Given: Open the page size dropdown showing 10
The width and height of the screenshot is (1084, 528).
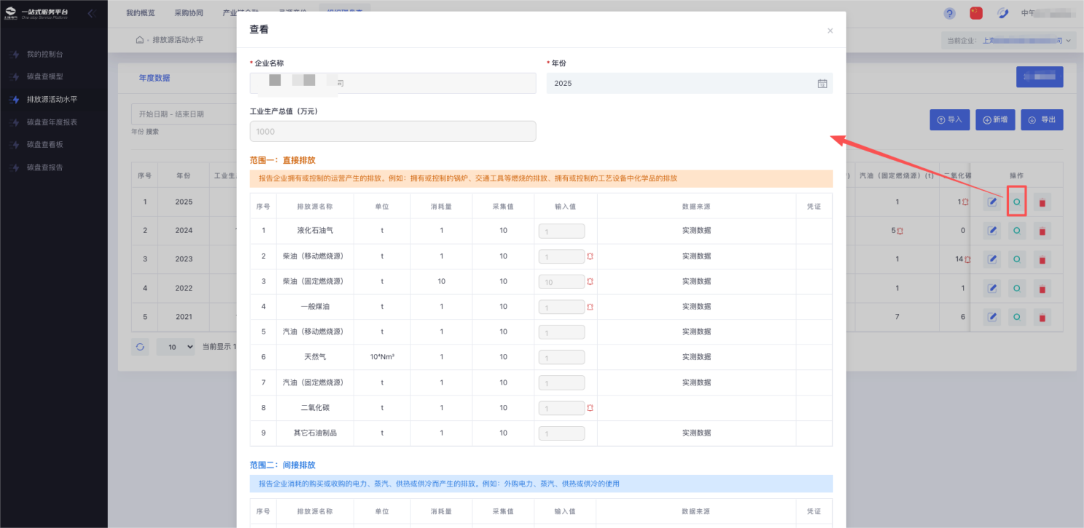Looking at the screenshot, I should click(176, 347).
